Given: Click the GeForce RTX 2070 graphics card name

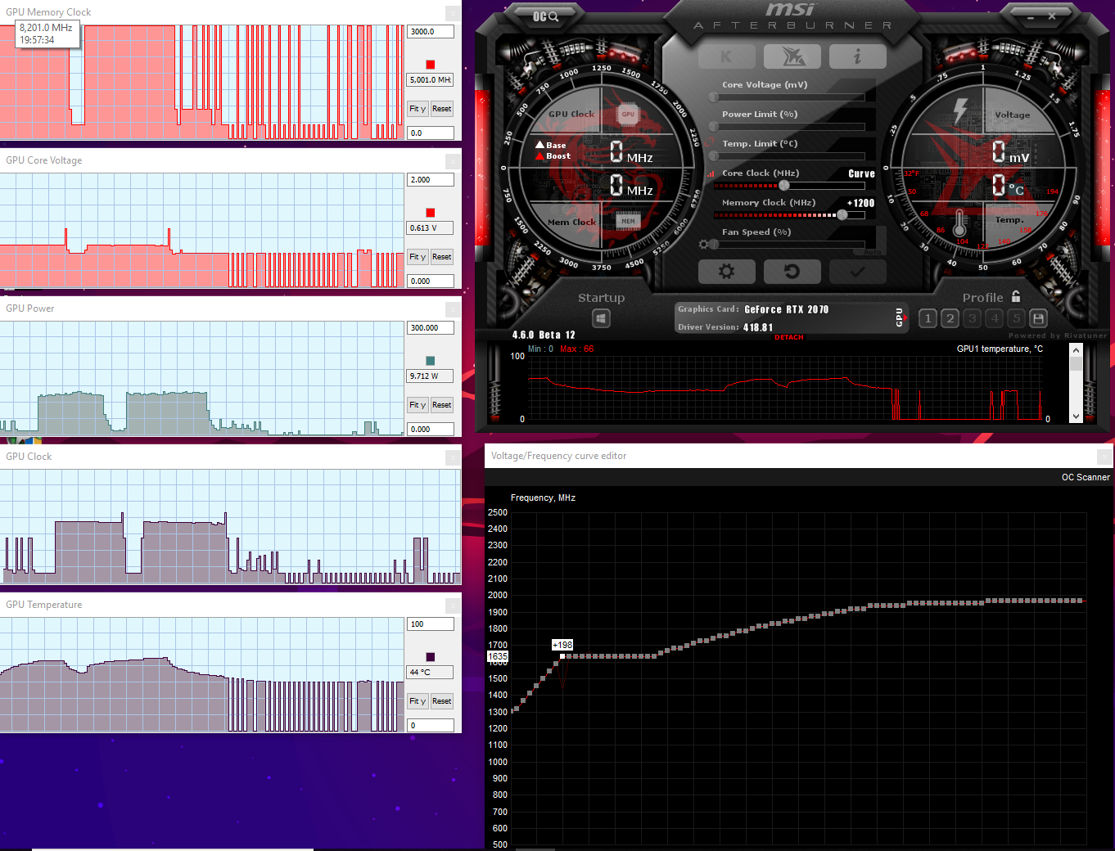Looking at the screenshot, I should [x=786, y=309].
